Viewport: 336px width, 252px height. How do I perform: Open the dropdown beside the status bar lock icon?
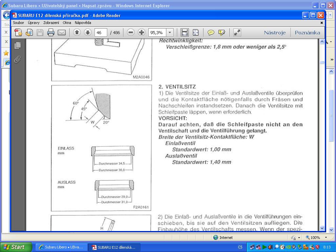pos(299,238)
